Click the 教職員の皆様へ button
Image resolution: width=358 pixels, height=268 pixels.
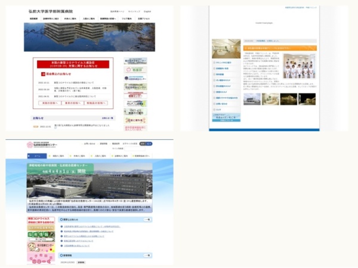96,103
